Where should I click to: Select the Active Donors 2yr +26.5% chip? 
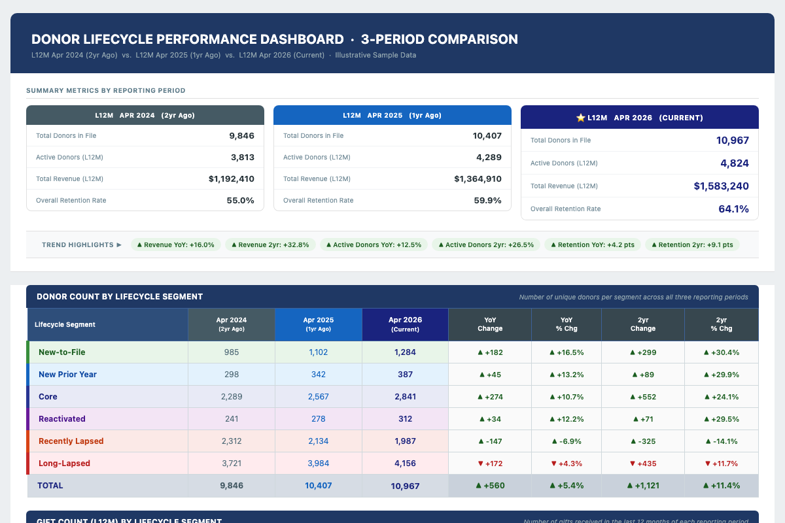click(486, 245)
